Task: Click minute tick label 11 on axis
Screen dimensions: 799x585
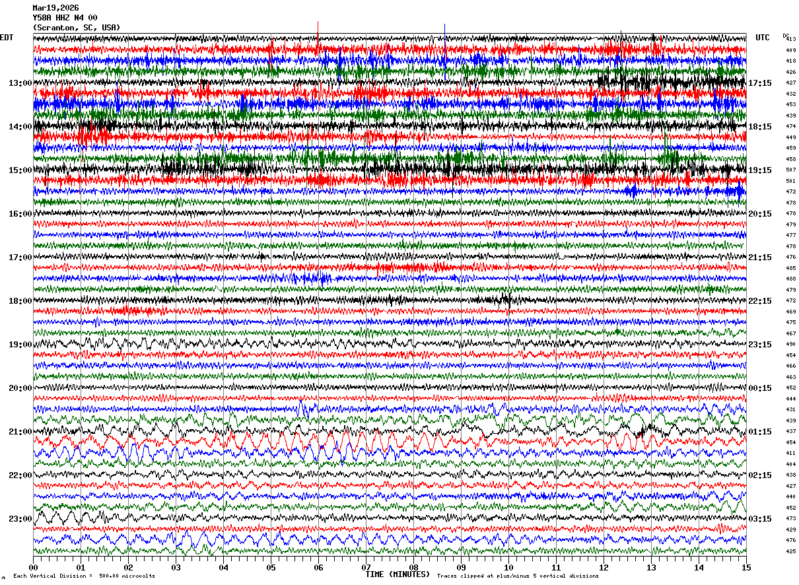Action: click(556, 567)
